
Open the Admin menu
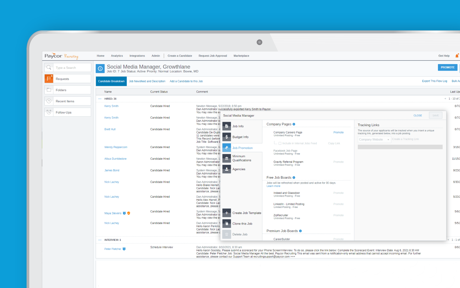(x=156, y=56)
